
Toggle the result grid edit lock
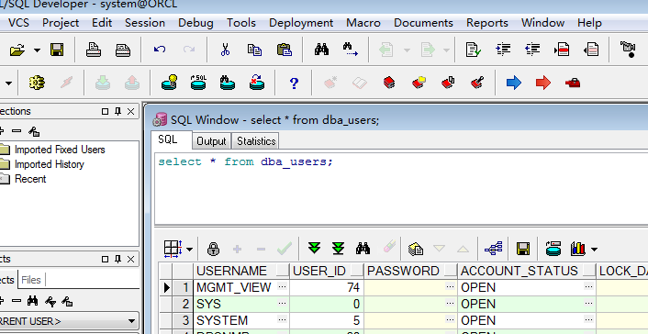tap(213, 249)
